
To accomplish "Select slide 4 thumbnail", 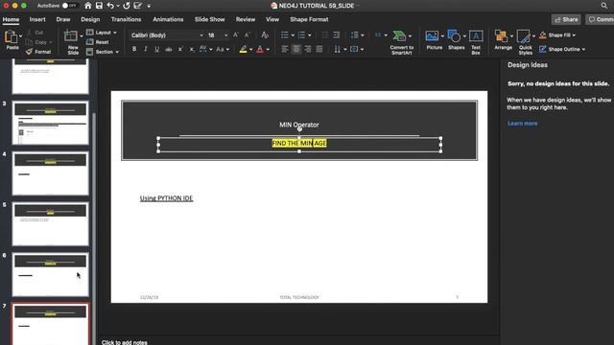I will [51, 173].
